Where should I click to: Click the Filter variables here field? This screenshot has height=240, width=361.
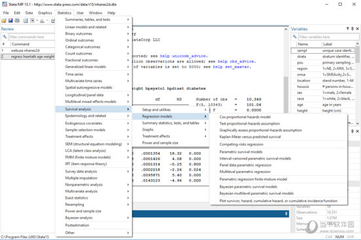point(329,37)
